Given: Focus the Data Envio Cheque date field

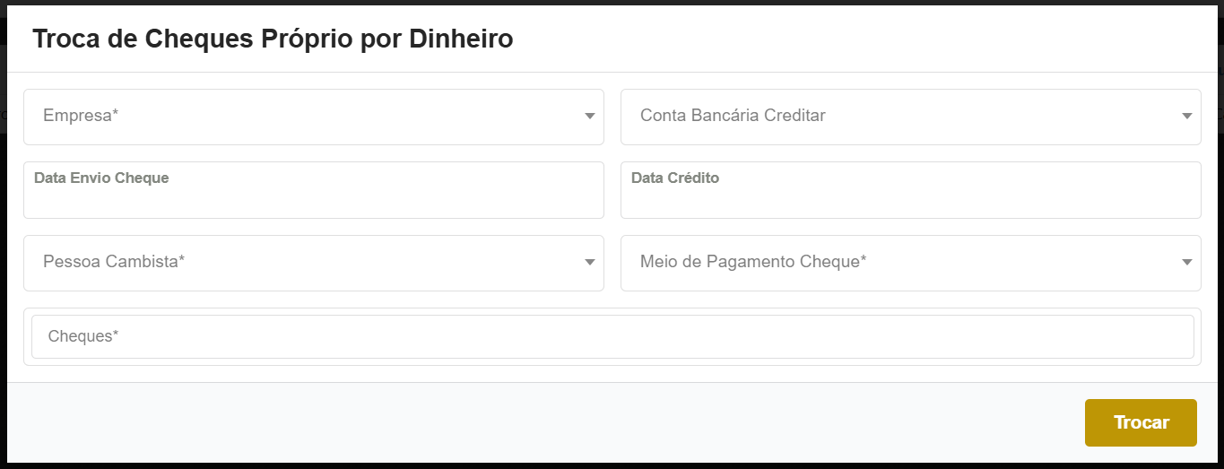Looking at the screenshot, I should [313, 201].
